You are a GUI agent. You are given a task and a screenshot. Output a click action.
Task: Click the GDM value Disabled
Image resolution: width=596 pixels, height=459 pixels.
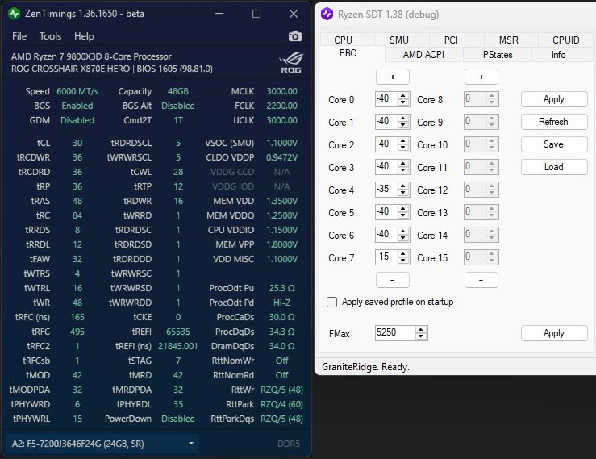[77, 120]
